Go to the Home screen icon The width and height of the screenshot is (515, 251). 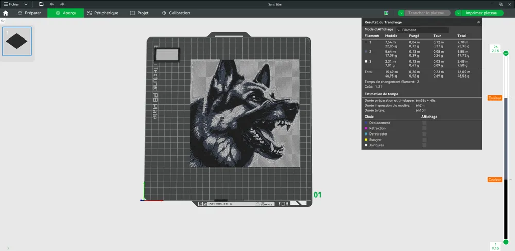pos(6,13)
